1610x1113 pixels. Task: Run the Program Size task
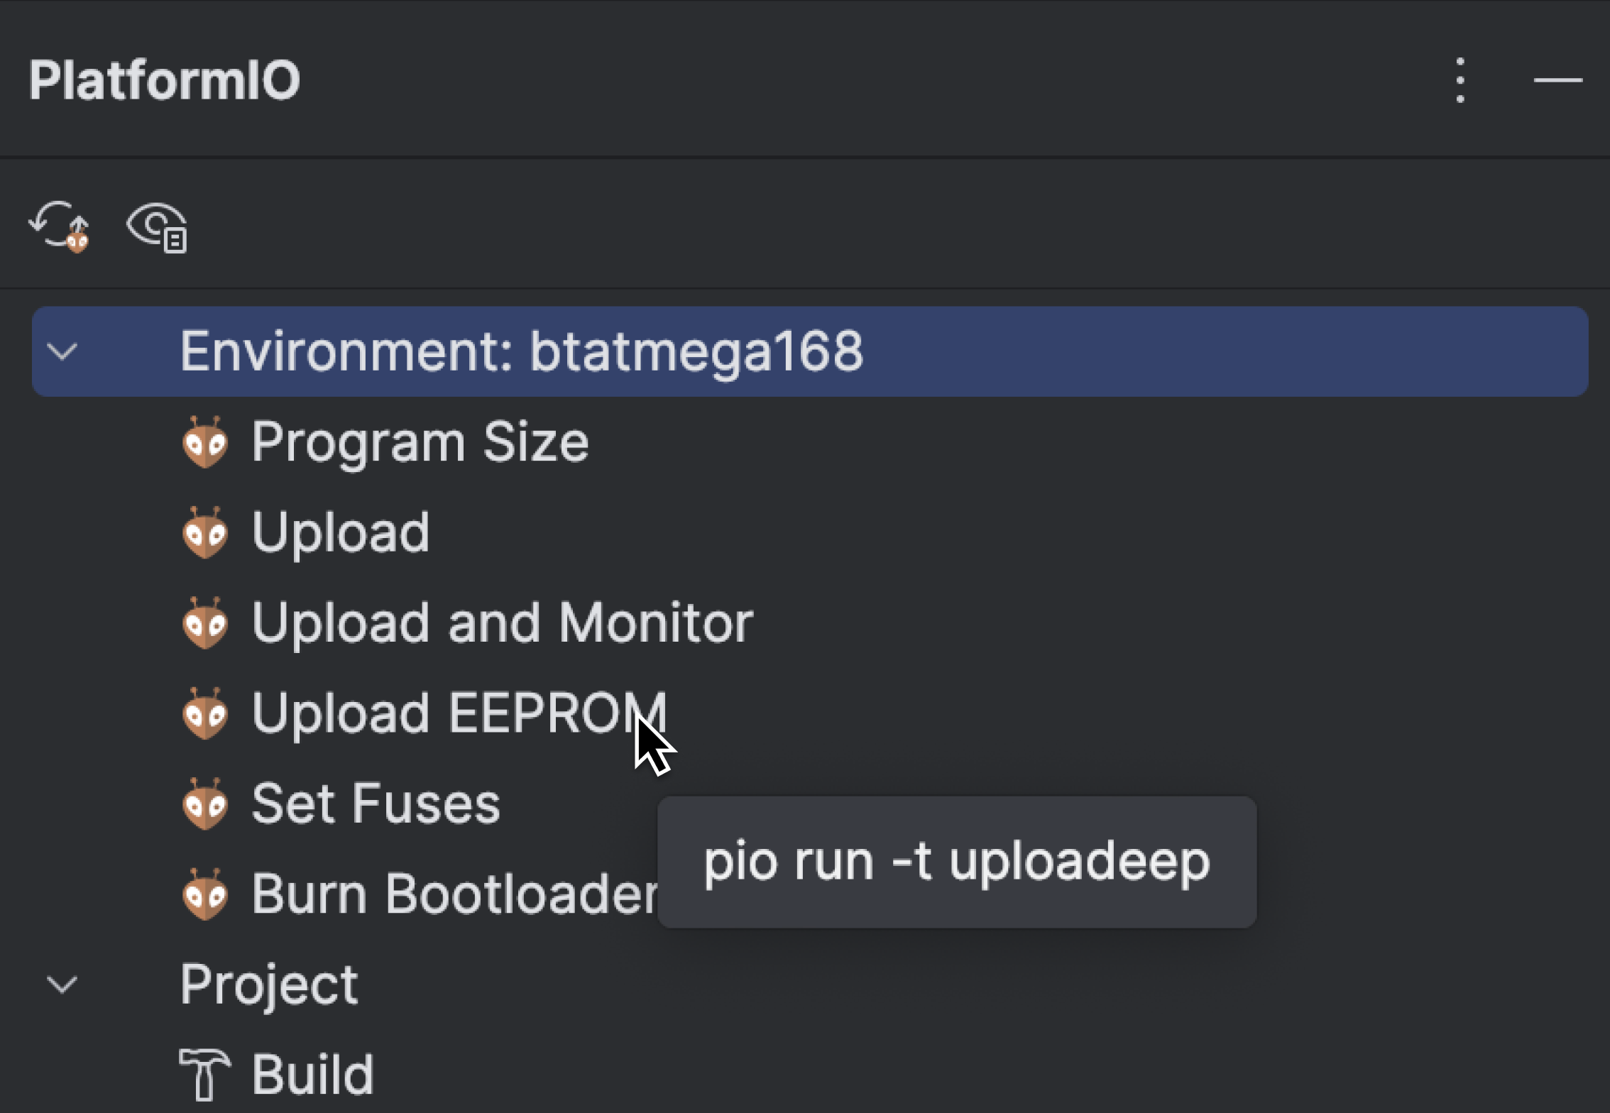[420, 442]
